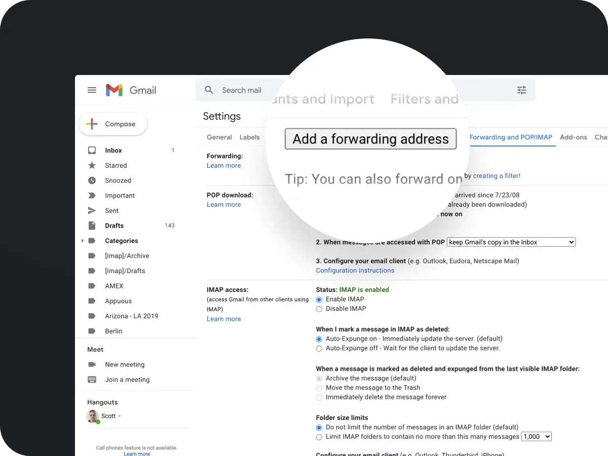Expand the Categories label section
The height and width of the screenshot is (456, 608).
[x=83, y=241]
